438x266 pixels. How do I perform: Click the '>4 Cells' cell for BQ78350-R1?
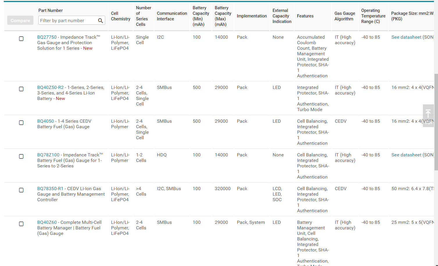coord(141,191)
